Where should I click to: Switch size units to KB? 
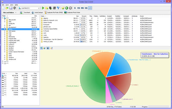click(79, 8)
